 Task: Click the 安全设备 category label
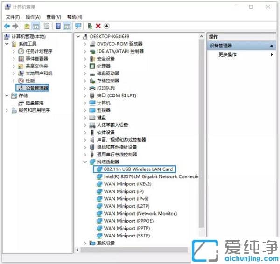tap(106, 59)
